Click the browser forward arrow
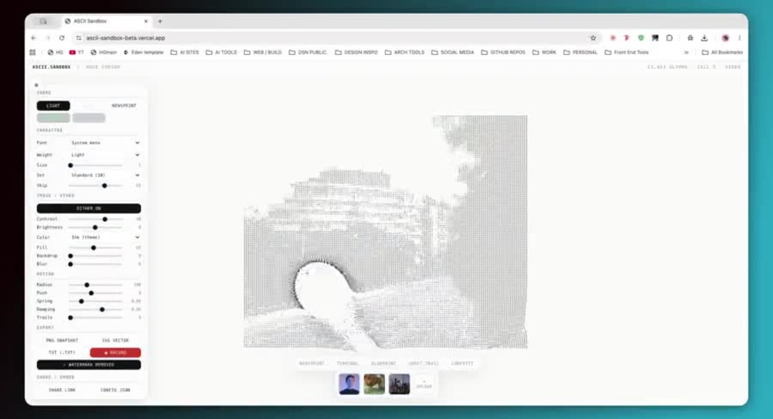 coord(48,38)
